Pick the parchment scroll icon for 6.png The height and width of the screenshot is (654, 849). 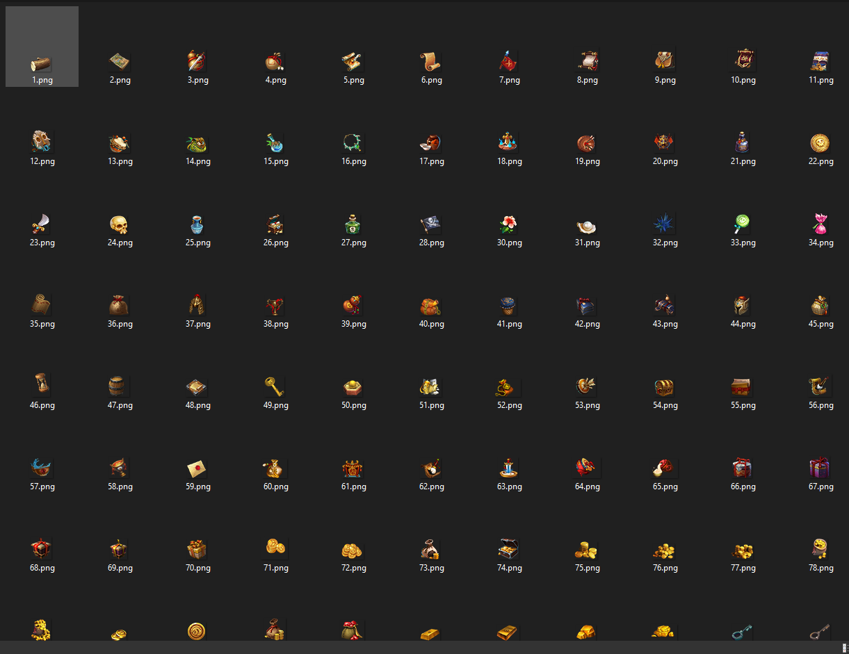[x=431, y=62]
